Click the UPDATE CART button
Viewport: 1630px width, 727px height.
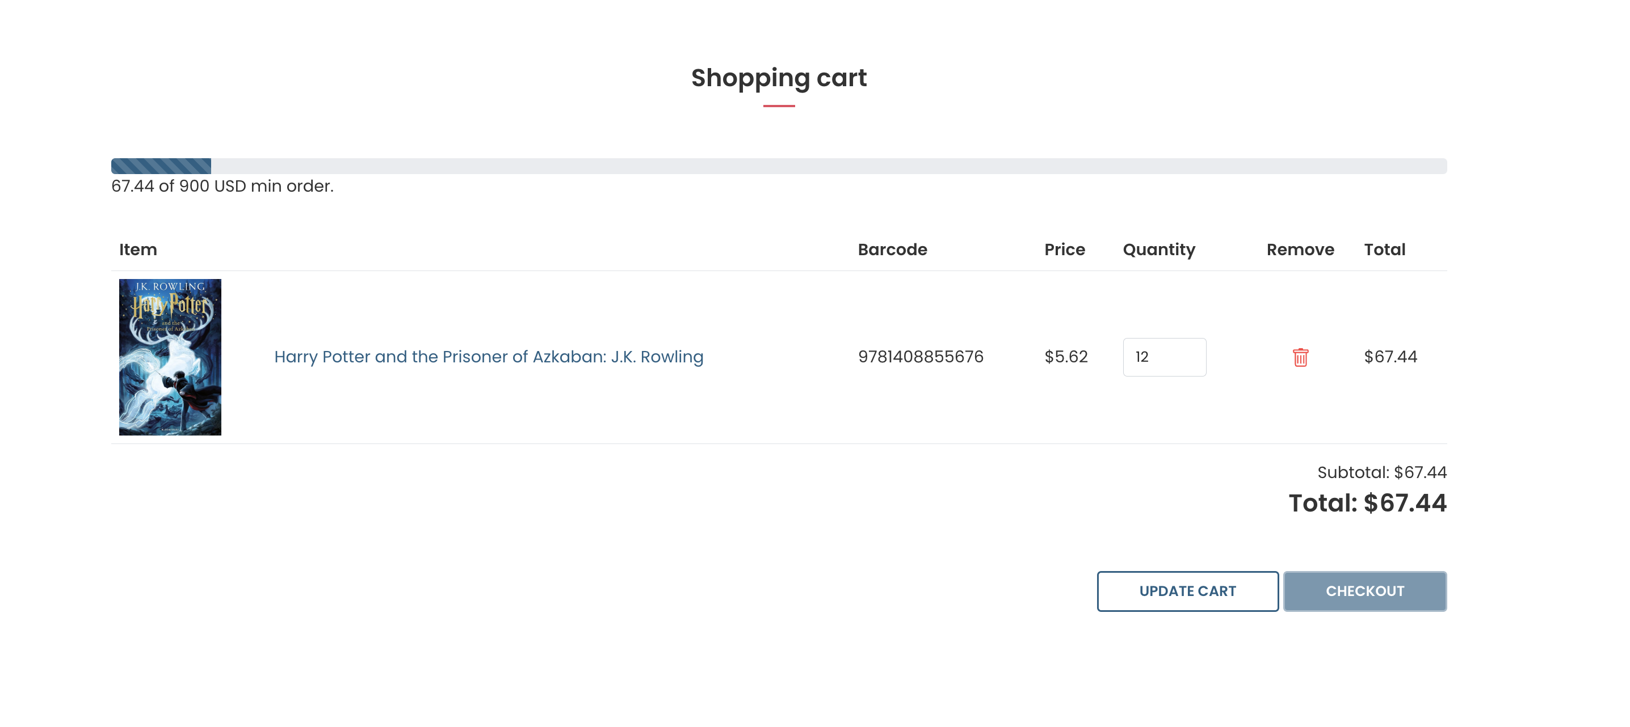pyautogui.click(x=1187, y=591)
